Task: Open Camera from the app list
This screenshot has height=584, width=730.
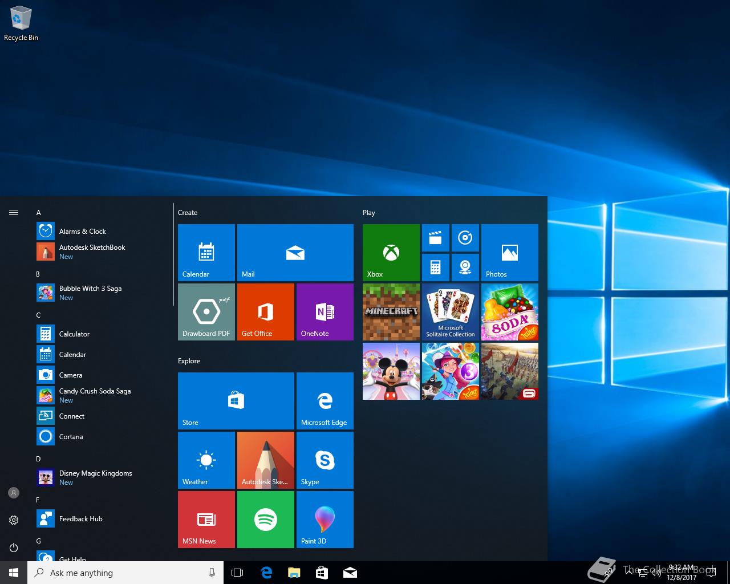Action: click(x=103, y=375)
